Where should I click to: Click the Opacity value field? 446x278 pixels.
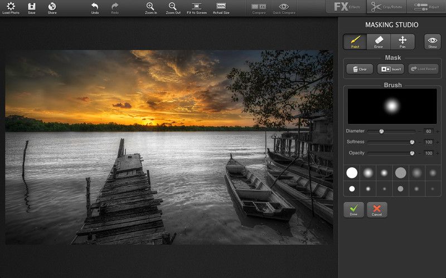point(429,153)
